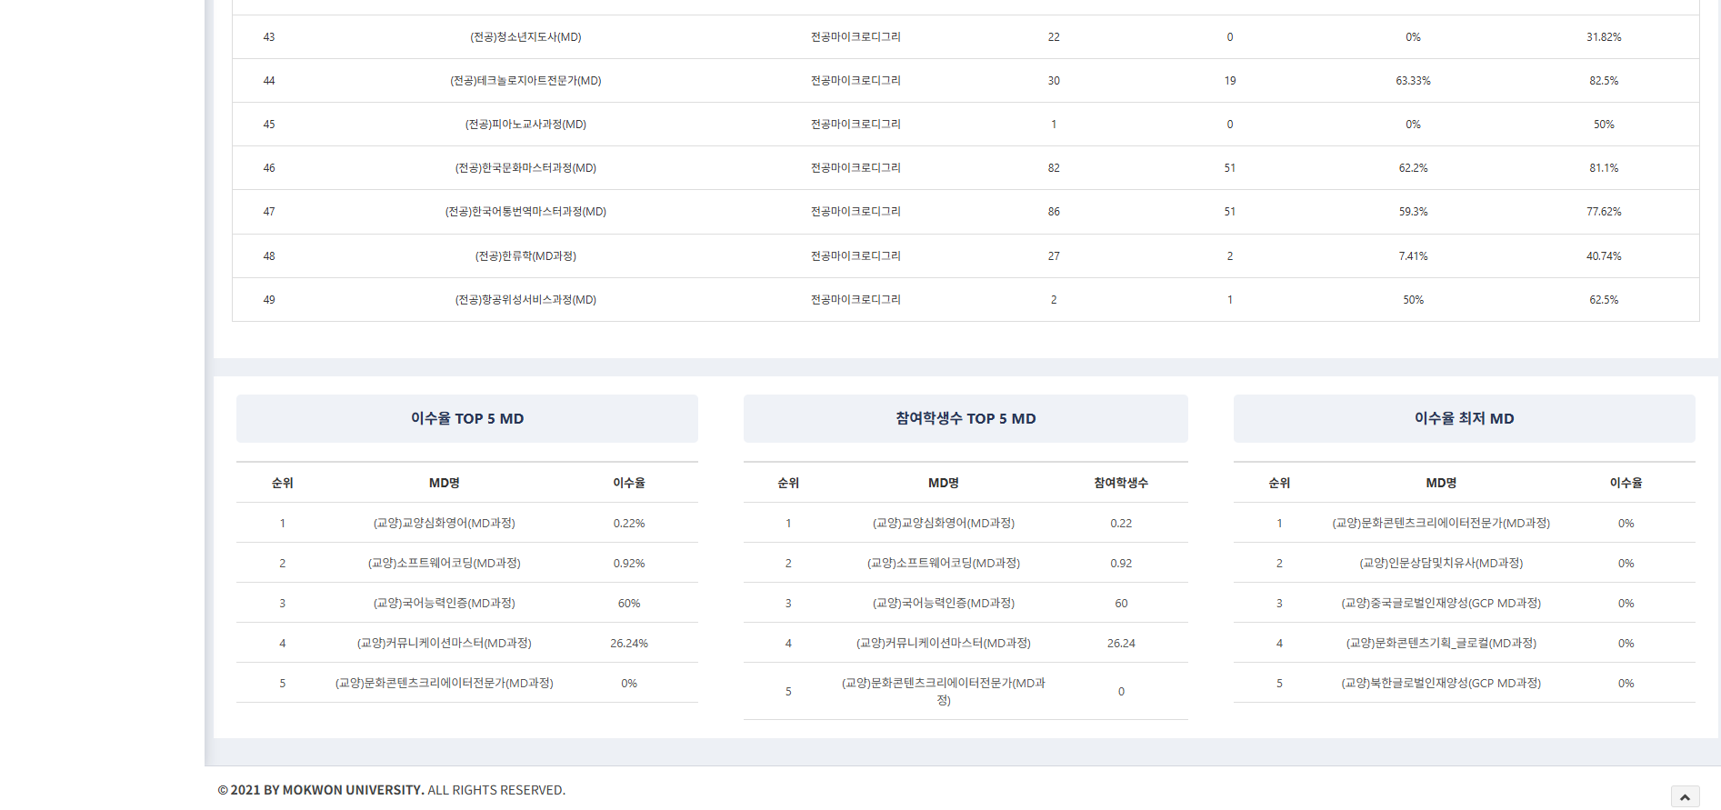1721x810 pixels.
Task: Select the 참여학생수 TOP 5 MD panel header
Action: (x=965, y=418)
